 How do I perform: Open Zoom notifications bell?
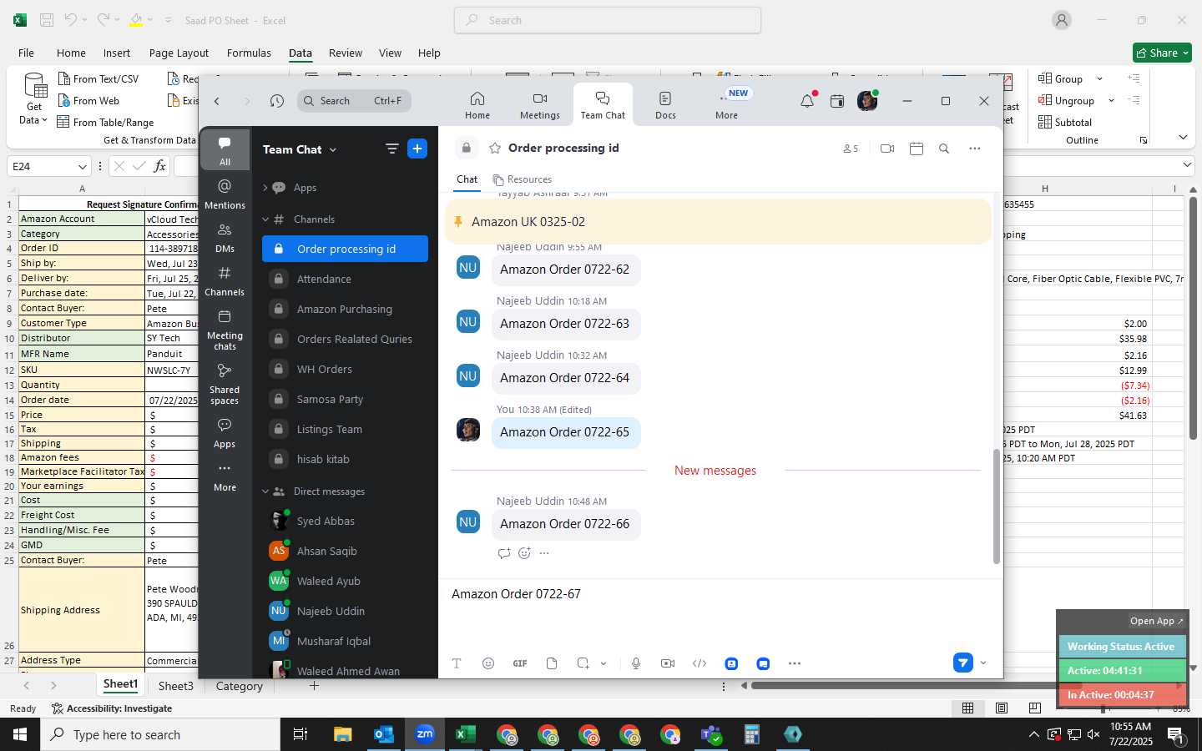807,101
